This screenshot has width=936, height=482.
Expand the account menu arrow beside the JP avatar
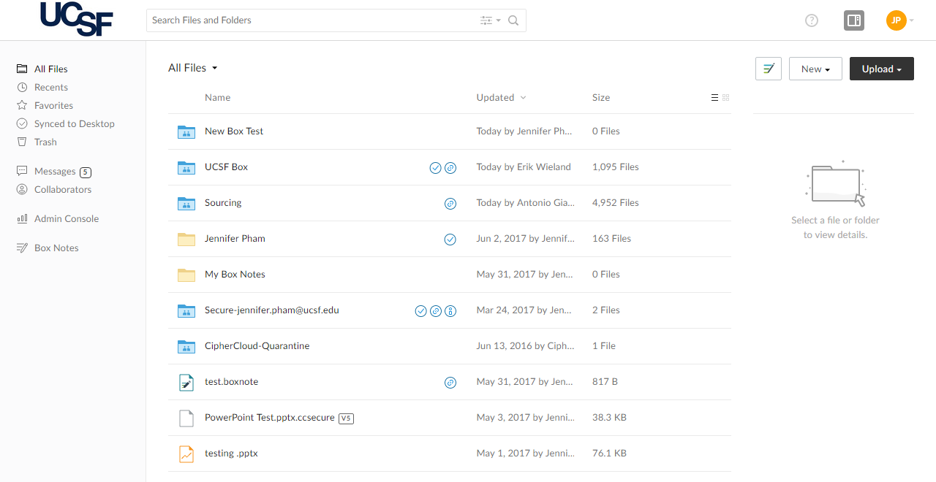pyautogui.click(x=912, y=20)
